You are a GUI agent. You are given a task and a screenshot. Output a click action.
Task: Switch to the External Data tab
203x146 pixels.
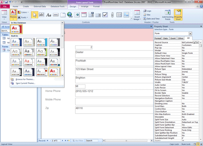point(40,6)
